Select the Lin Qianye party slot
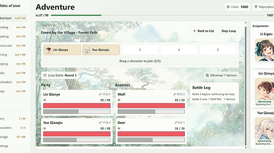This screenshot has width=274, height=153. [x=62, y=50]
